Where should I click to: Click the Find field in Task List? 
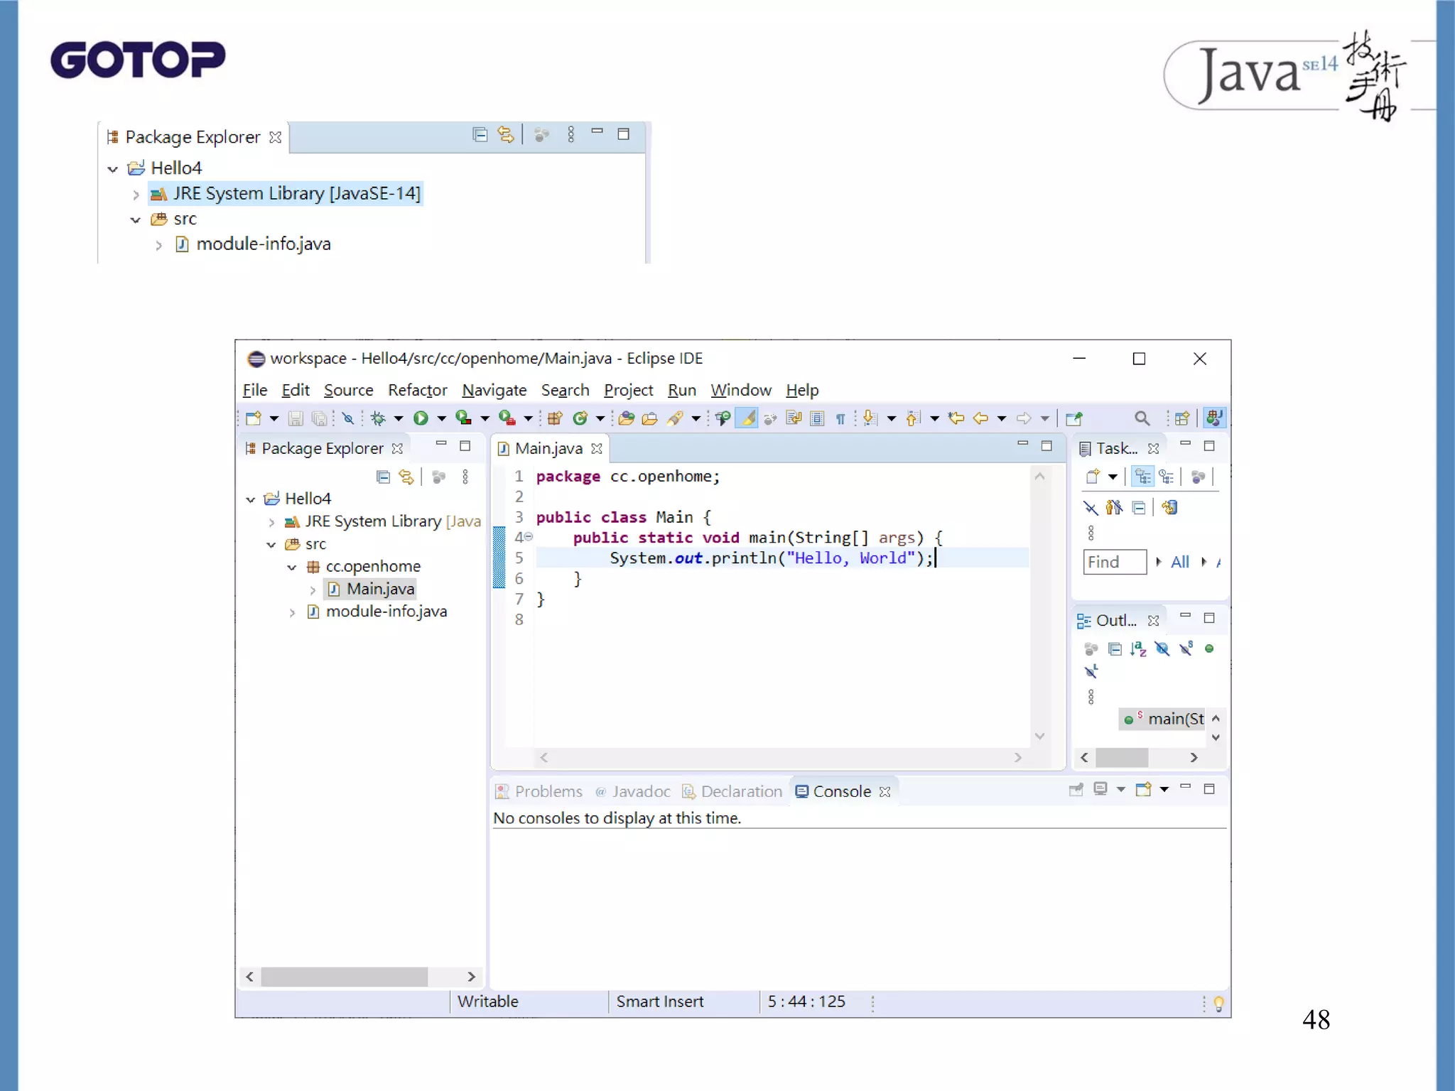(1113, 562)
